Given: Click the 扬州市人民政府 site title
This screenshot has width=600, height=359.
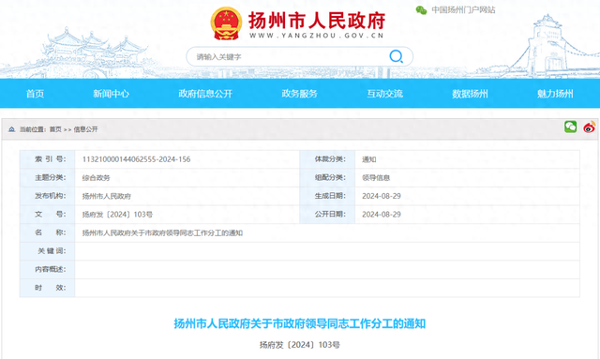Looking at the screenshot, I should click(317, 21).
